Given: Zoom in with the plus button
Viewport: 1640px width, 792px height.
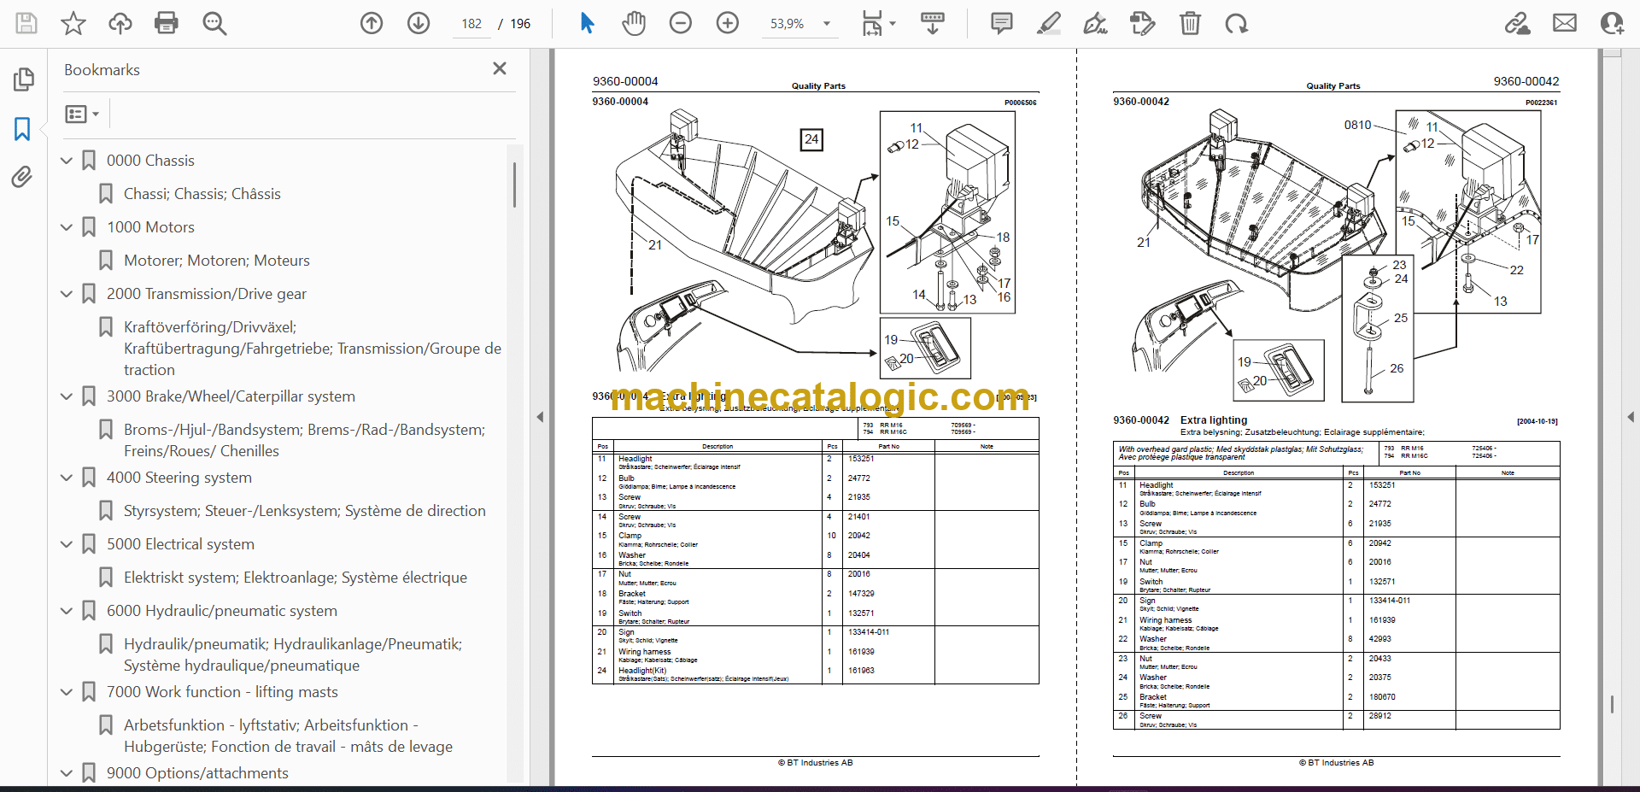Looking at the screenshot, I should point(728,23).
